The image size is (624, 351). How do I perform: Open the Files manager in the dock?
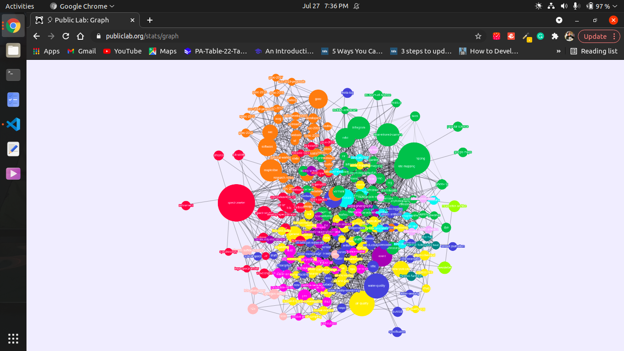(x=13, y=50)
